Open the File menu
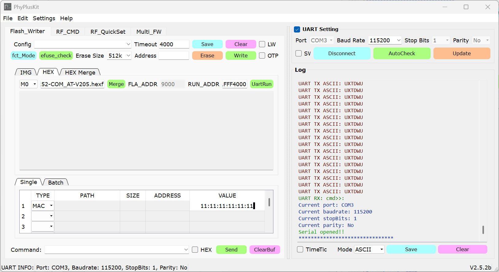 (x=8, y=18)
